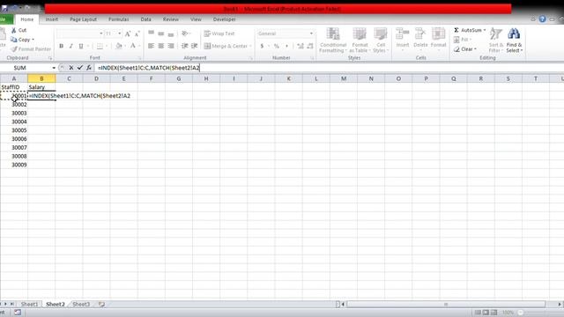The height and width of the screenshot is (317, 564).
Task: Set Middle Align vertical alignment
Action: pos(160,33)
